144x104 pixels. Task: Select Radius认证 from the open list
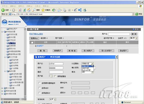click(88, 70)
